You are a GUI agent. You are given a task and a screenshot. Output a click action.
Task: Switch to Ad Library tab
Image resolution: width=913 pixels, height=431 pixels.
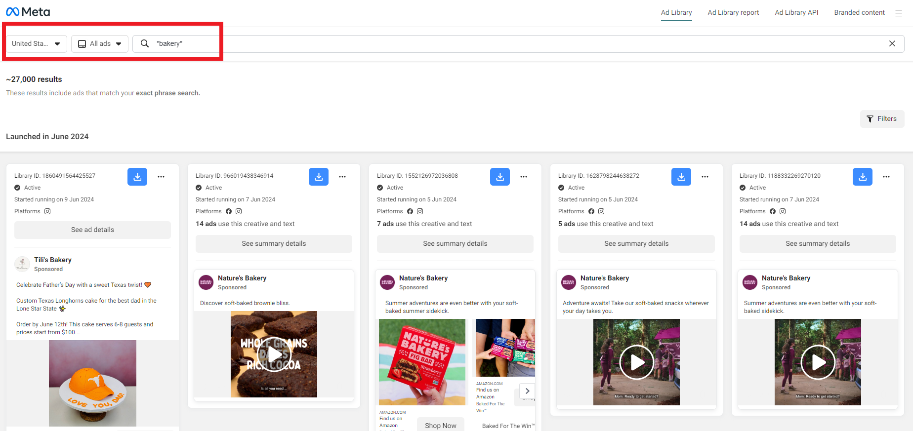676,13
